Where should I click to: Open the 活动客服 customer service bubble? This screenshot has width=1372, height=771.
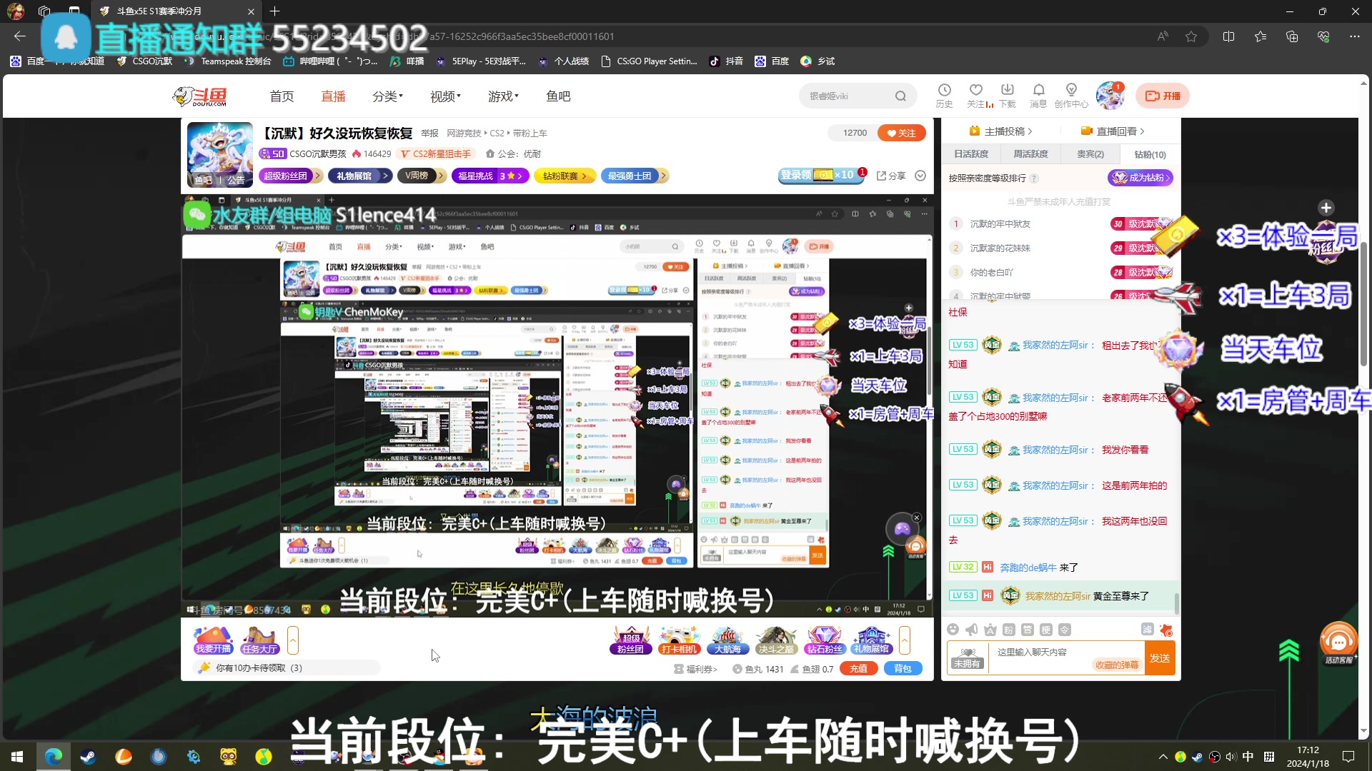tap(1338, 643)
